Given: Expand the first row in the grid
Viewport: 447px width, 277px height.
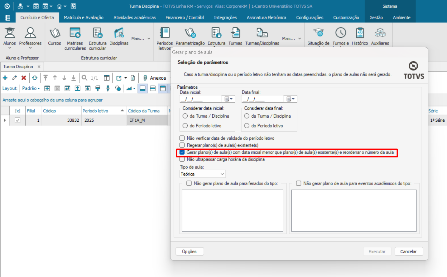Looking at the screenshot, I should [5, 120].
